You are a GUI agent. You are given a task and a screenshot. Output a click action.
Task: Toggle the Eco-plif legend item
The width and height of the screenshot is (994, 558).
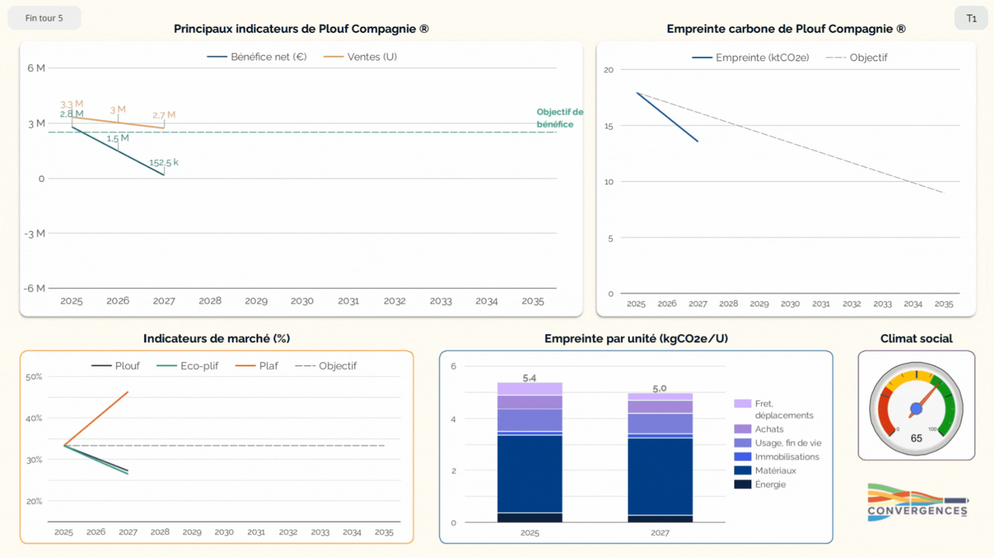(187, 366)
